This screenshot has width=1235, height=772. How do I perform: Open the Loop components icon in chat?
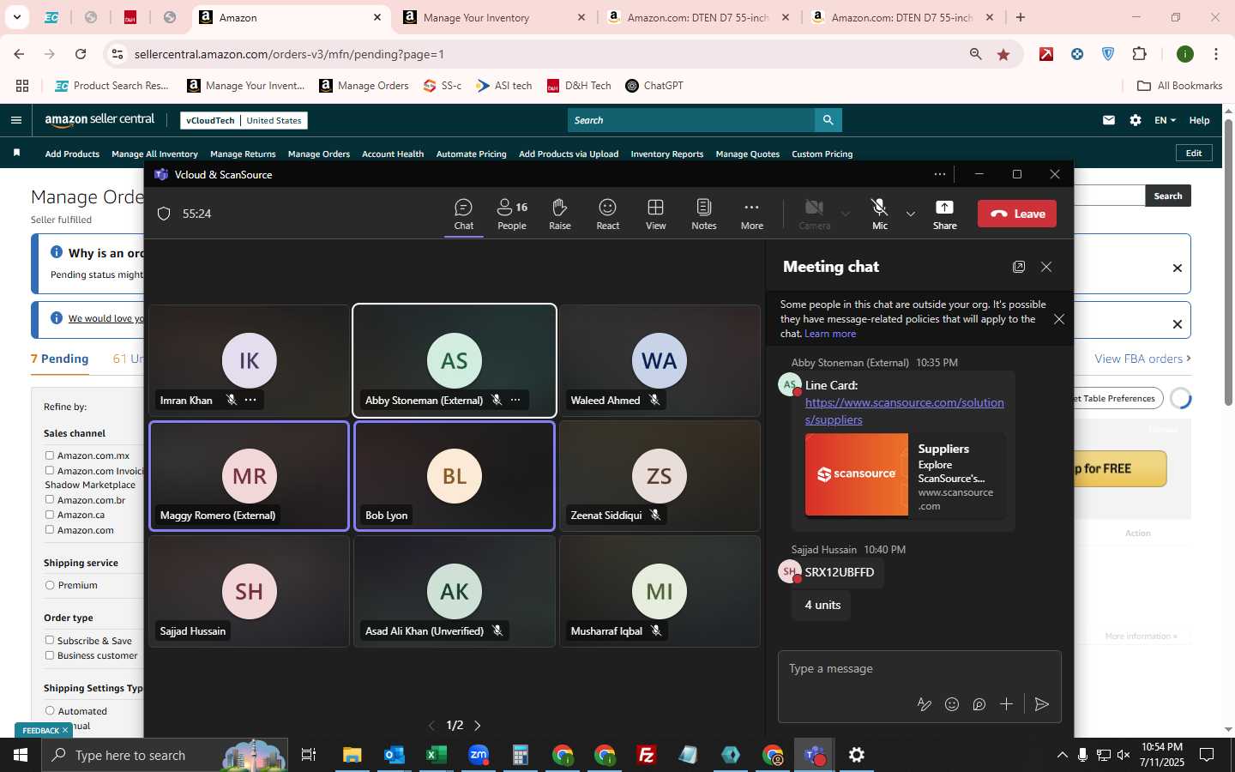pos(979,704)
